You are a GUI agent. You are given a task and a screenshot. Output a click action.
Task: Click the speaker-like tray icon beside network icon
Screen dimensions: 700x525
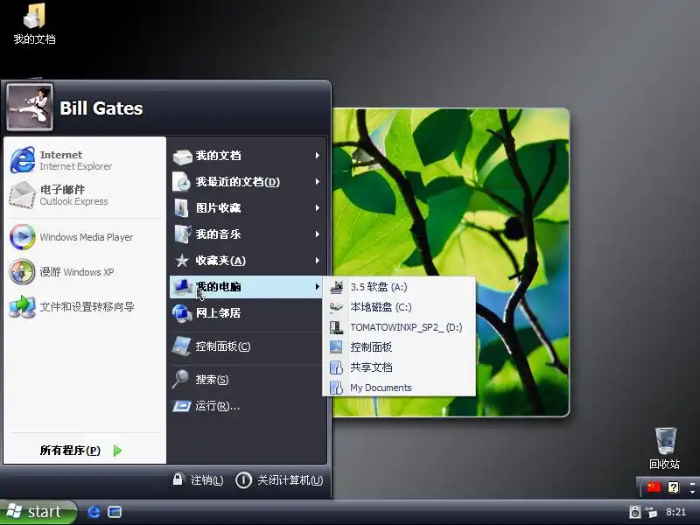tap(635, 512)
